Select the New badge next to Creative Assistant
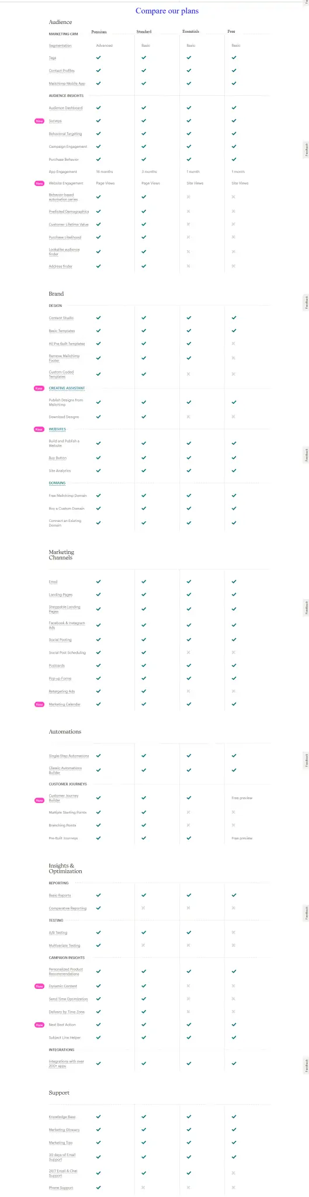309x1197 pixels. click(39, 388)
